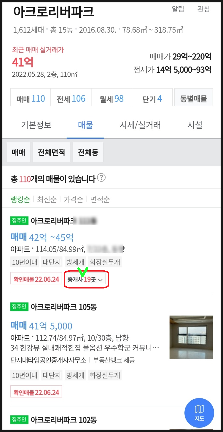Sort listings by 가격순
The width and height of the screenshot is (223, 432).
tap(74, 199)
